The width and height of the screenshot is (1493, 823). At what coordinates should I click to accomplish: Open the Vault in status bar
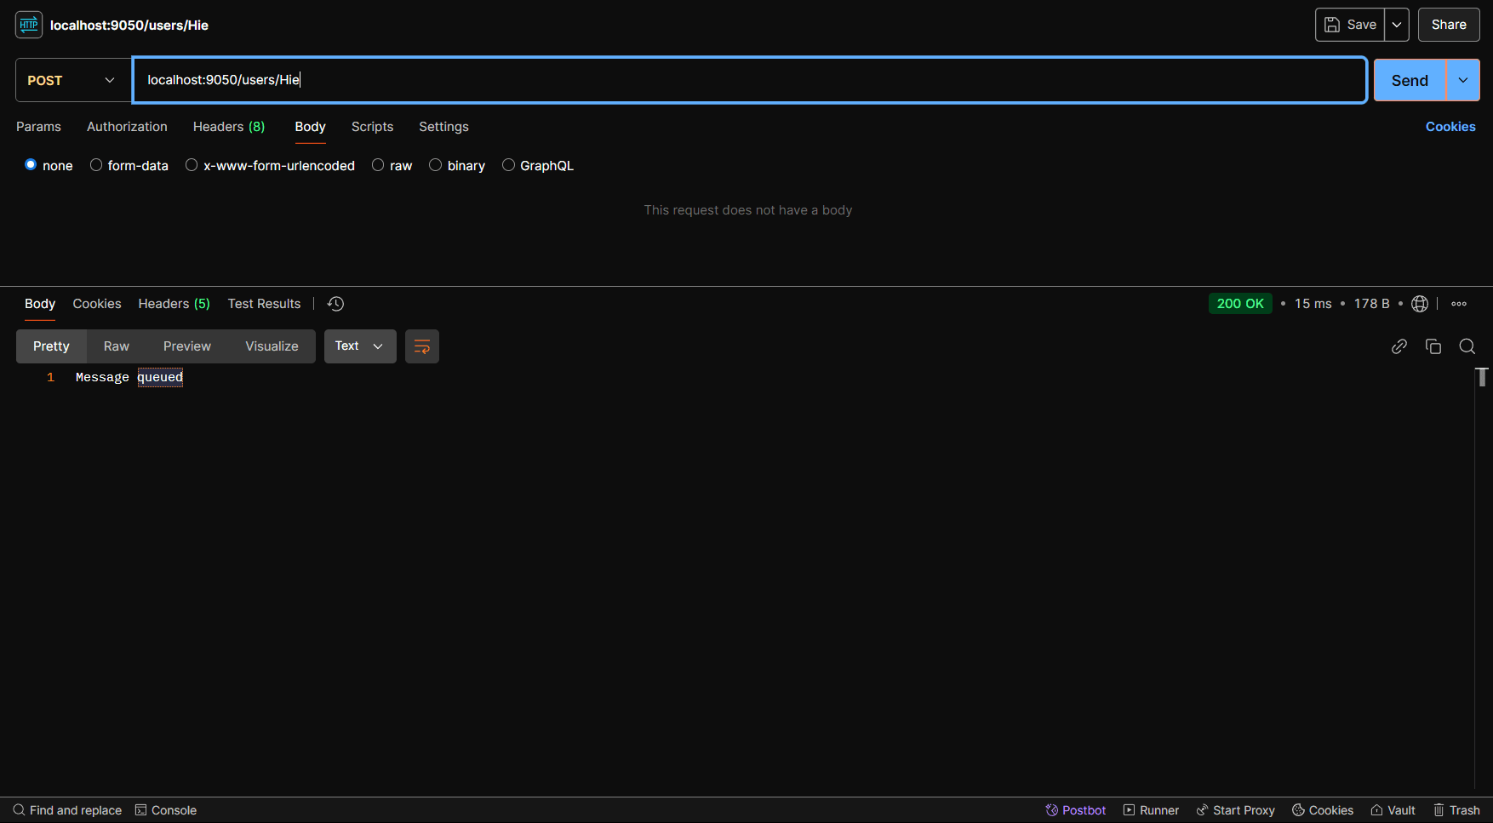click(x=1393, y=810)
